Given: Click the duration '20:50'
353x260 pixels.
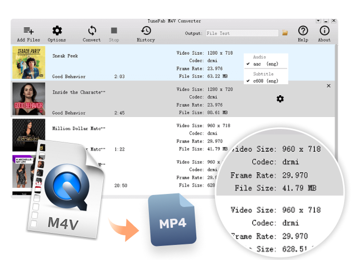Looking at the screenshot, I should pyautogui.click(x=121, y=186).
